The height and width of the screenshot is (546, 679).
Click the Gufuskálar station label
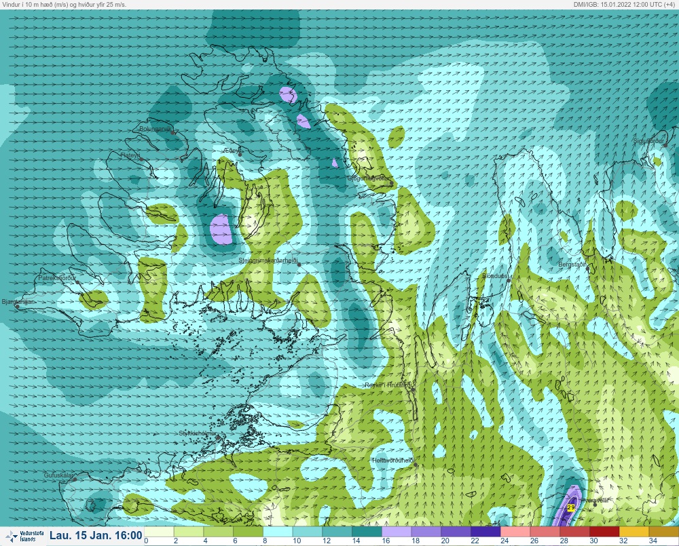[x=58, y=475]
